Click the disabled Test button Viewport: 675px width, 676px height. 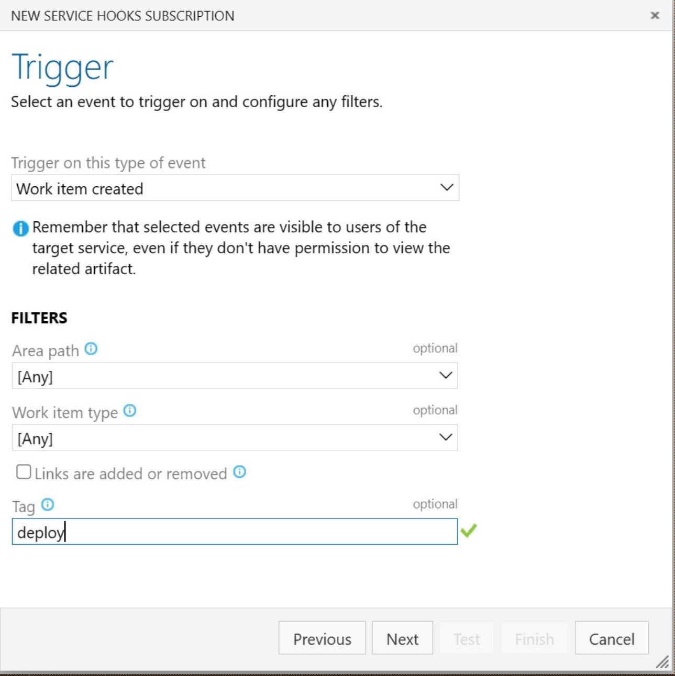467,638
